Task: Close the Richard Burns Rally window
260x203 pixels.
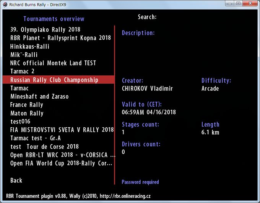Action: tap(250, 3)
